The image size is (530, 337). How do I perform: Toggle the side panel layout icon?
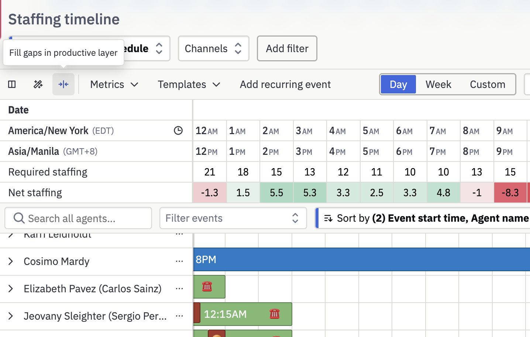point(12,84)
